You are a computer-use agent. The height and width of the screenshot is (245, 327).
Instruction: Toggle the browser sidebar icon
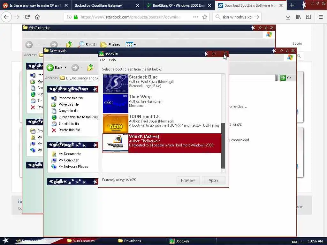(308, 17)
